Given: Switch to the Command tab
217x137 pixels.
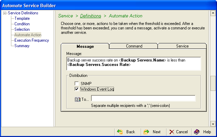Looking at the screenshot, I should coord(134,46).
